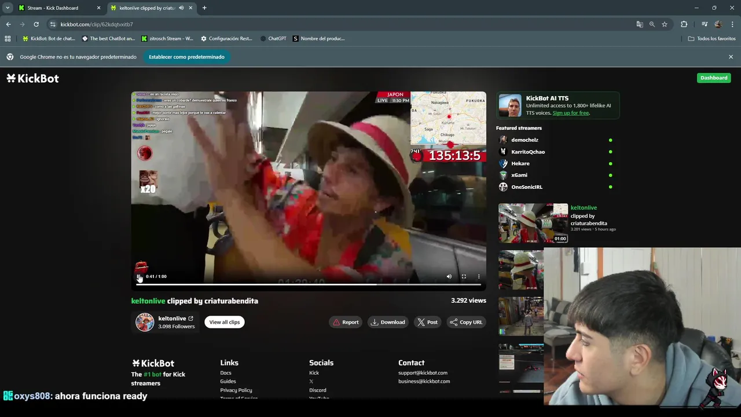
Task: Open the Extensions puzzle icon
Action: click(684, 24)
